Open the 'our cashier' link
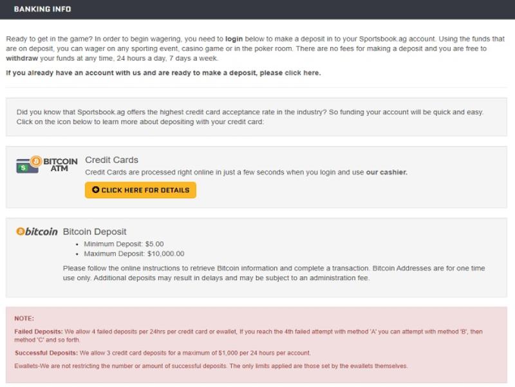Screen dimensions: 515x387 point(386,173)
